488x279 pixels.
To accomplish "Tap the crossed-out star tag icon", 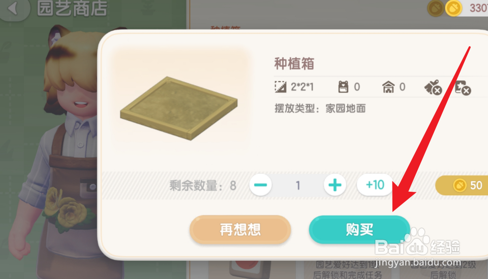I will click(x=463, y=88).
